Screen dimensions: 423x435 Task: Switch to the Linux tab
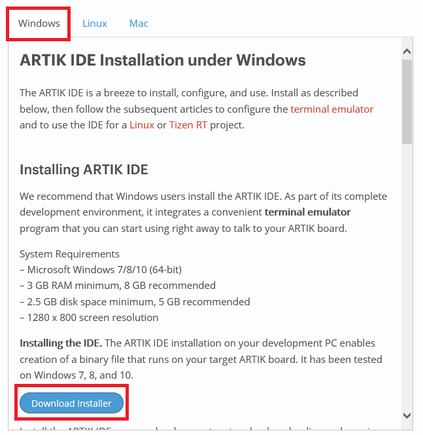[x=95, y=24]
